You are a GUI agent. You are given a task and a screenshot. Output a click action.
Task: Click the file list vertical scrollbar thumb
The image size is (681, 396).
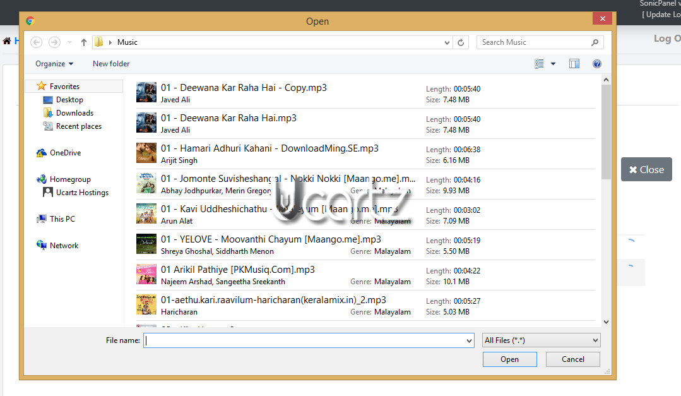click(x=606, y=132)
